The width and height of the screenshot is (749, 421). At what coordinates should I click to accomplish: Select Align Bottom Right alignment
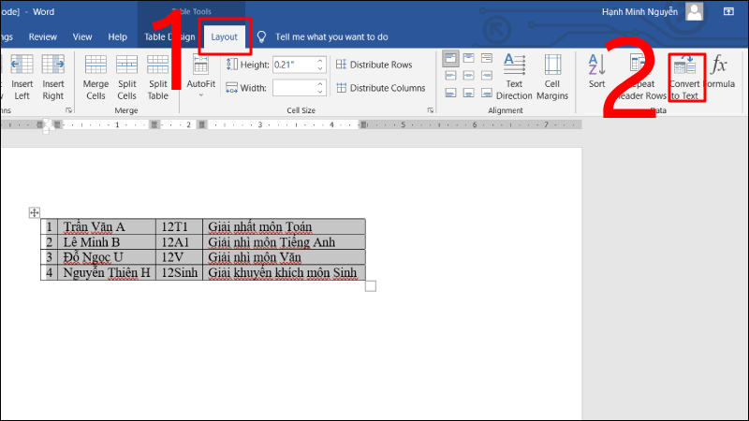[487, 93]
